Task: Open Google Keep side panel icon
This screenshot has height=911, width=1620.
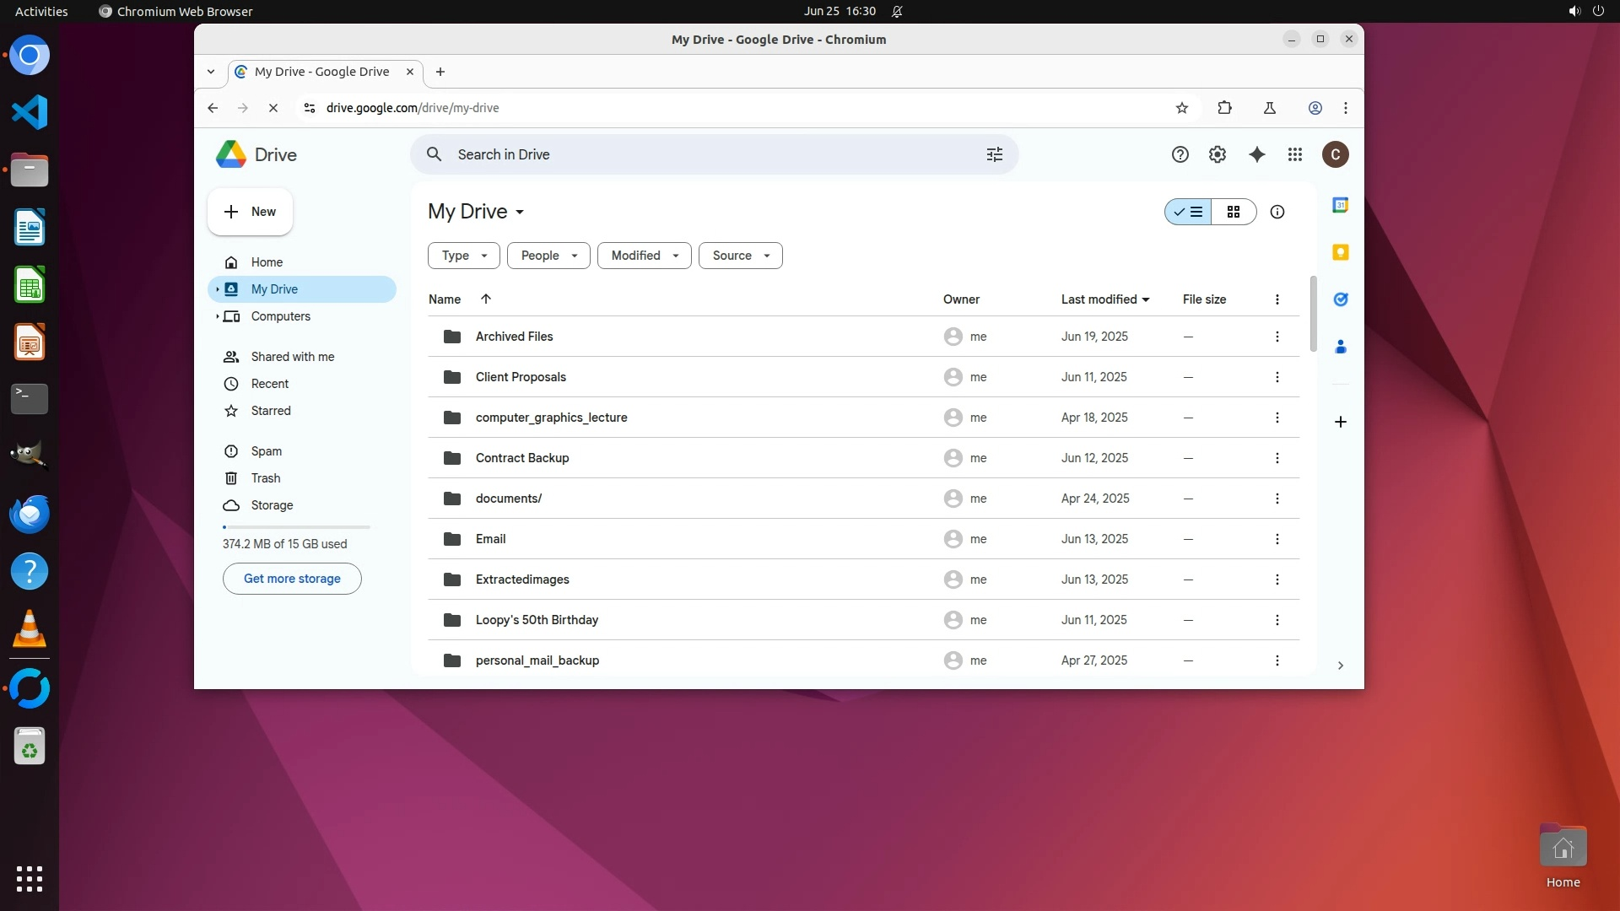Action: (1340, 252)
